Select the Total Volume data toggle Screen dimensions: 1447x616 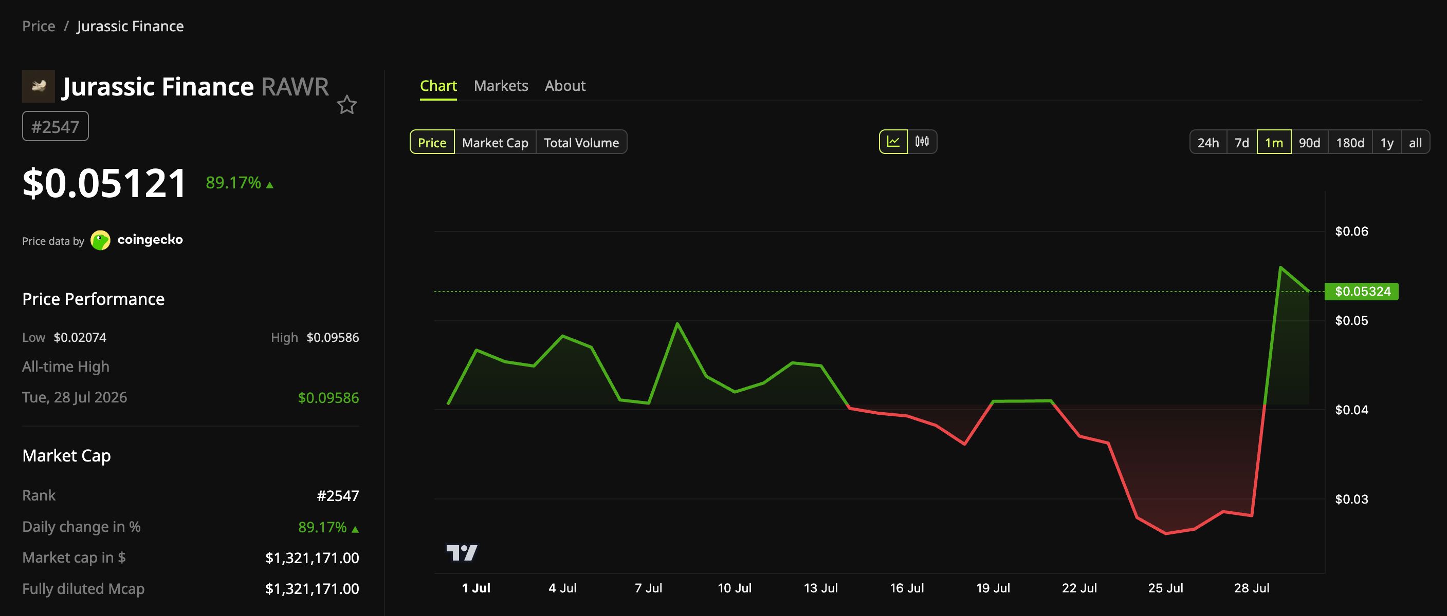click(x=581, y=143)
